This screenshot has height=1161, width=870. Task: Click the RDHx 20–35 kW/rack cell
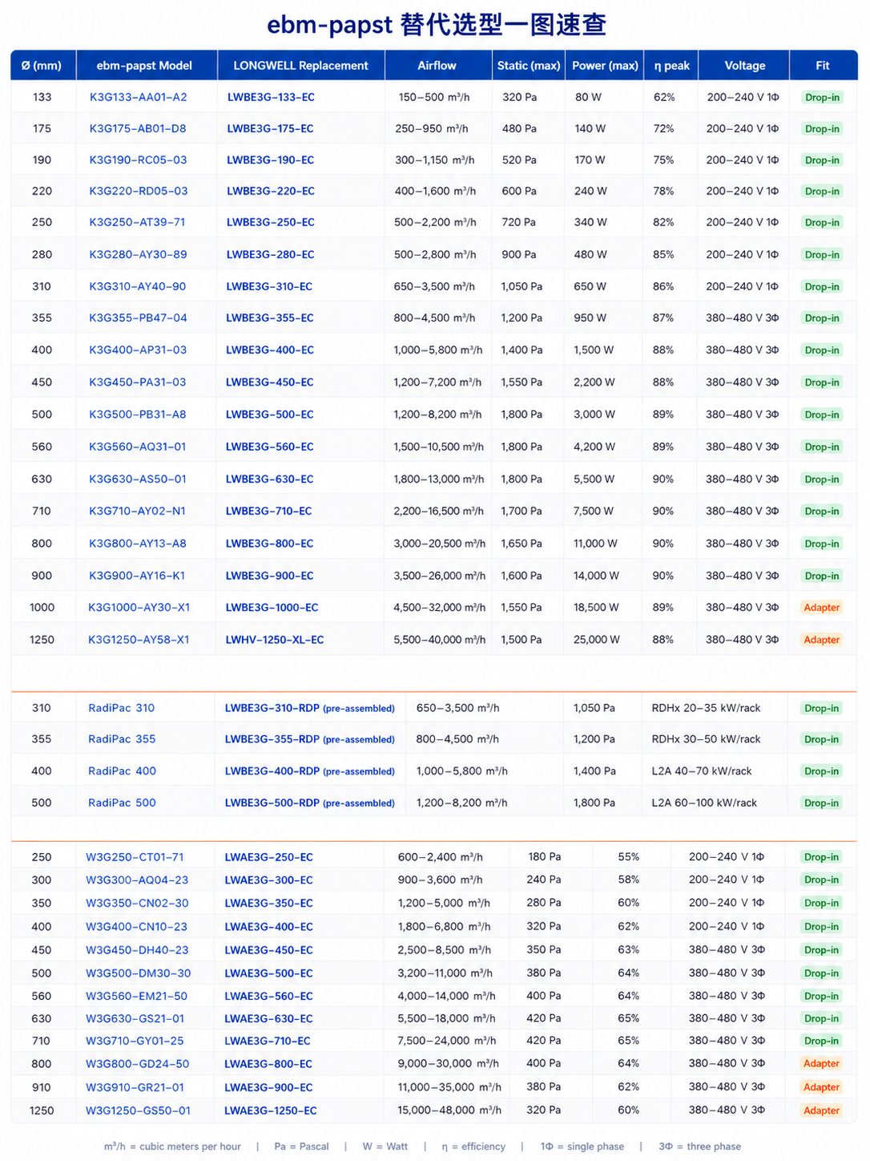tap(707, 708)
